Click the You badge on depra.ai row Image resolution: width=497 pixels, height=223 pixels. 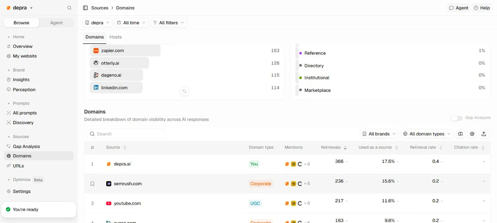click(x=254, y=164)
